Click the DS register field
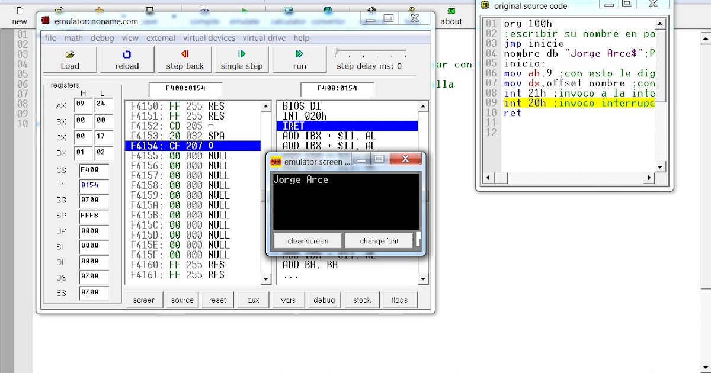Viewport: 711px width, 373px height. [94, 278]
